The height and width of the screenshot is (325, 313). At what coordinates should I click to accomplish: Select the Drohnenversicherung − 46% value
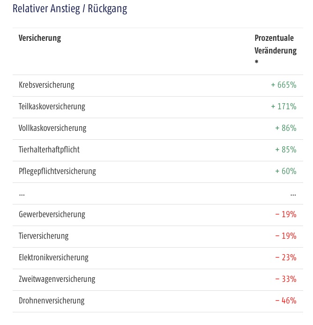tap(286, 301)
